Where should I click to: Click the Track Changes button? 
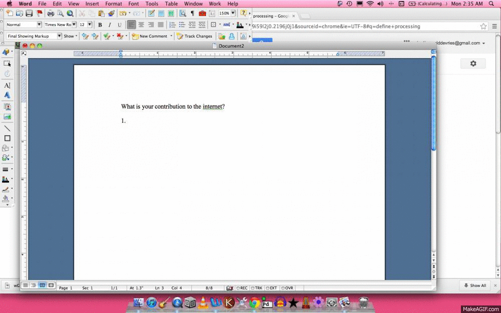click(195, 36)
